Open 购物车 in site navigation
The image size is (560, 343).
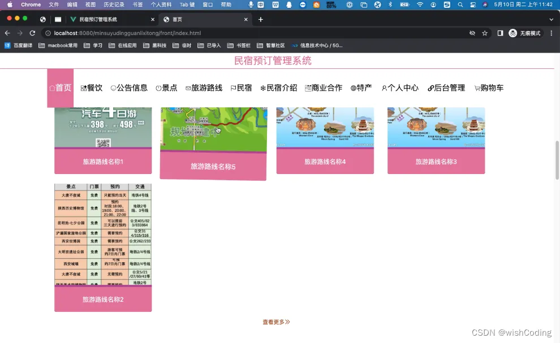[x=489, y=88]
